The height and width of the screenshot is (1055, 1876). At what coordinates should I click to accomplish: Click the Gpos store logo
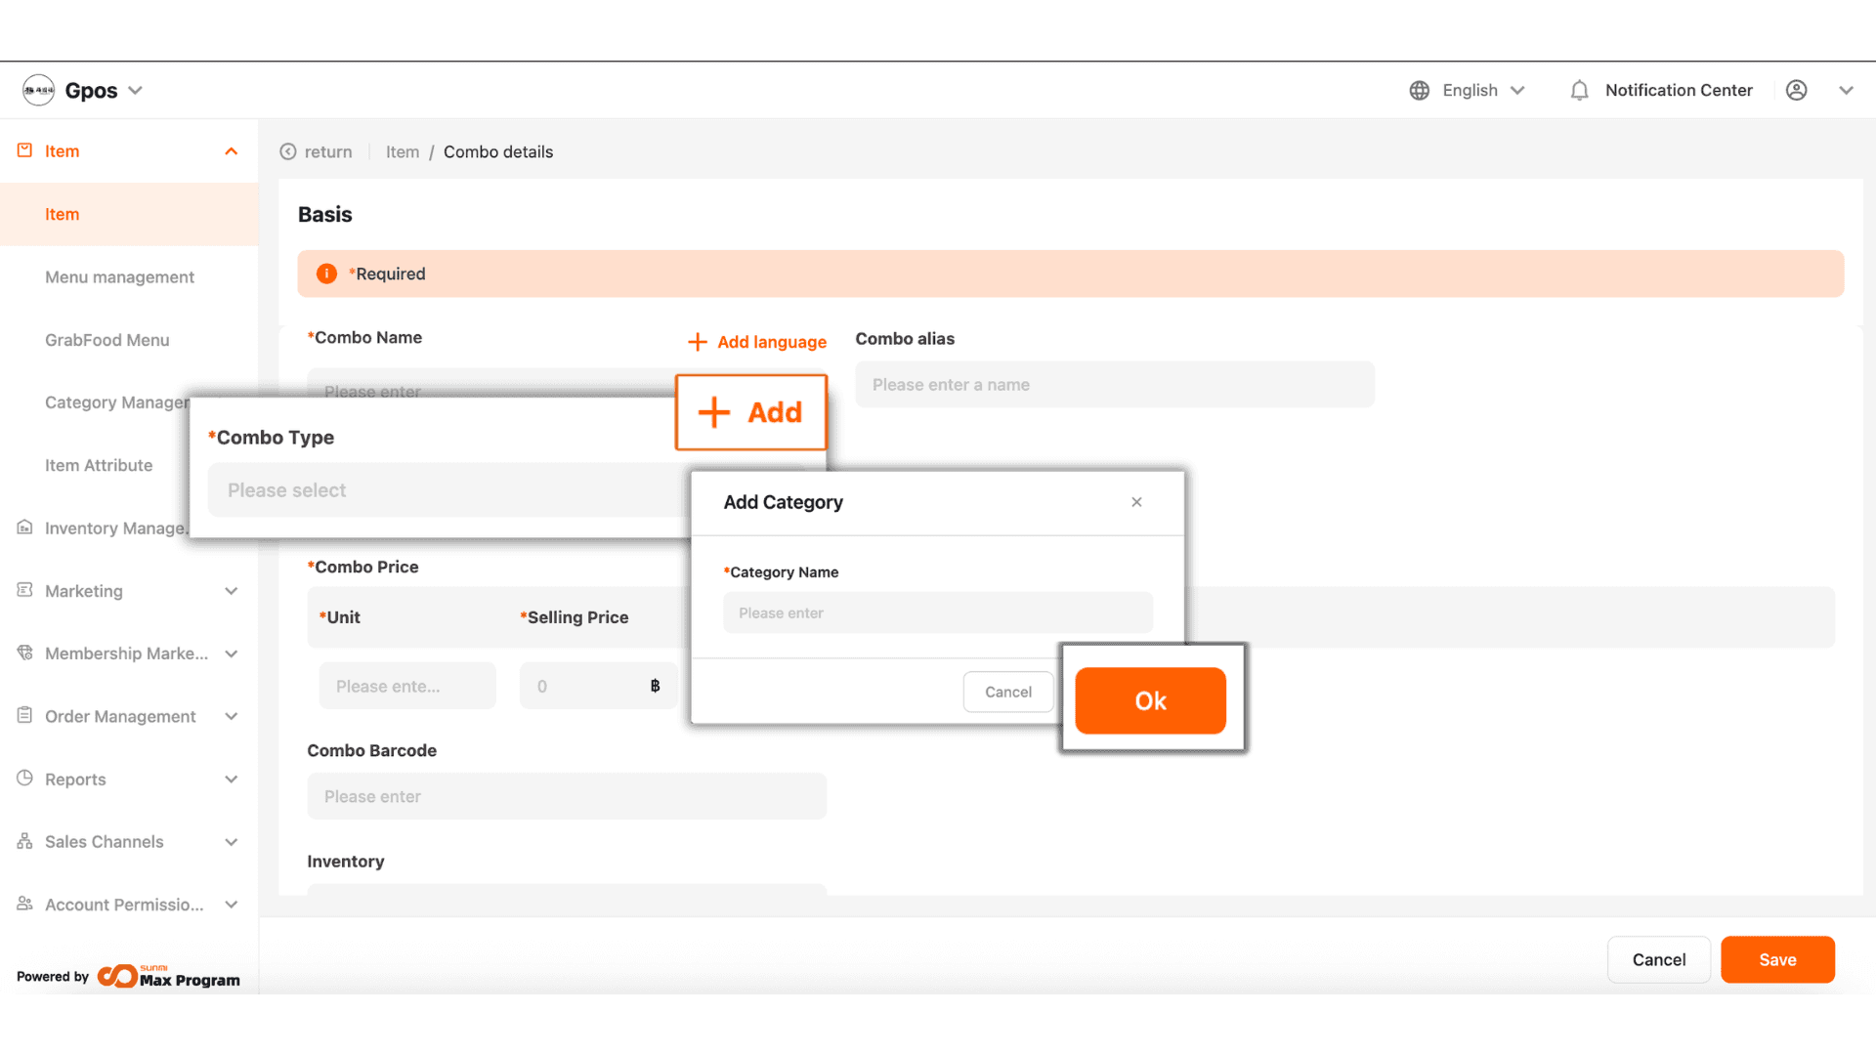click(x=39, y=90)
